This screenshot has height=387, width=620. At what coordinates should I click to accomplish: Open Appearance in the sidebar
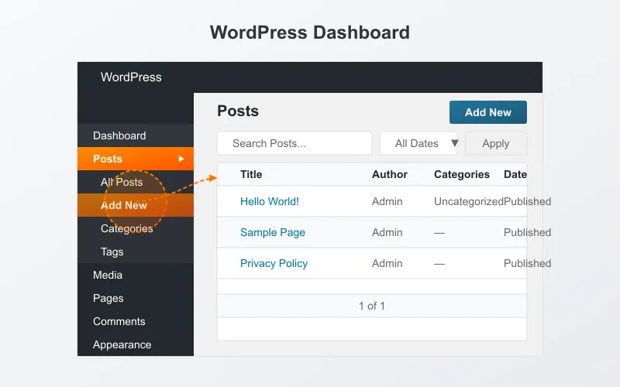[x=135, y=344]
